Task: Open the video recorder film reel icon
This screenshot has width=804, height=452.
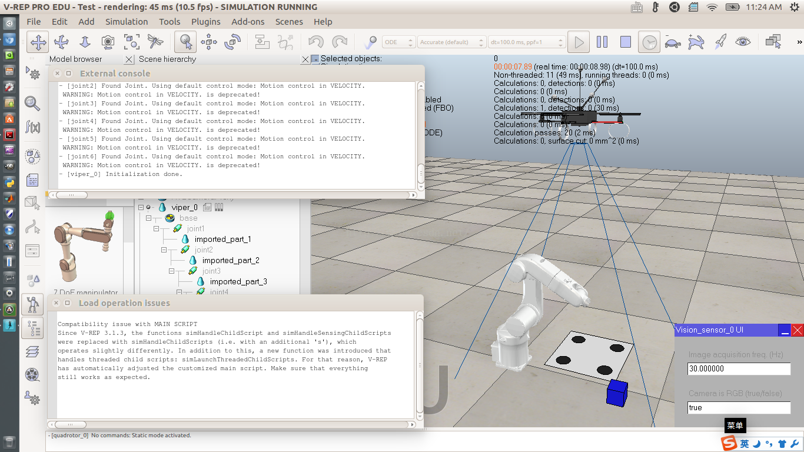Action: tap(32, 374)
